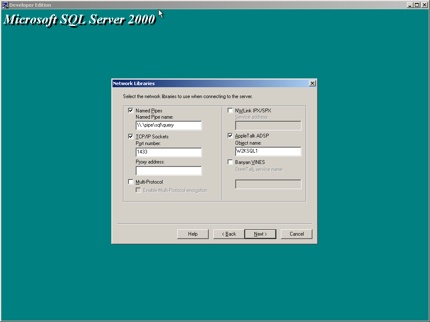The image size is (430, 322).
Task: Click the 'Object name:' label
Action: click(x=248, y=143)
